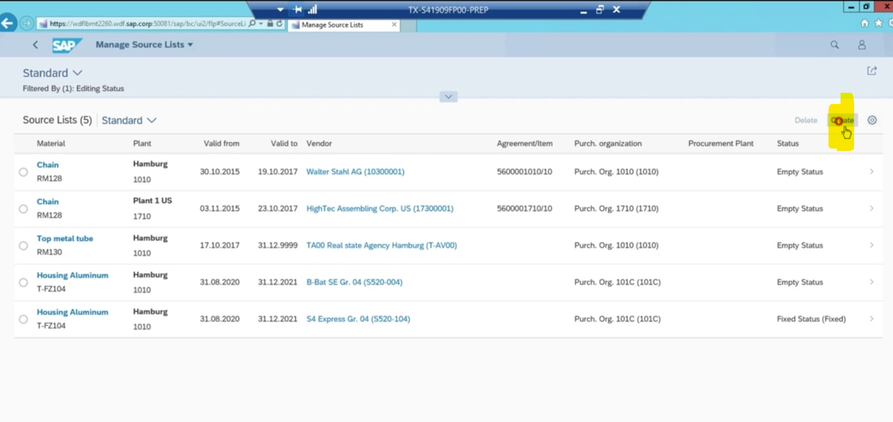893x422 pixels.
Task: Open the Standard table view dropdown
Action: coord(129,120)
